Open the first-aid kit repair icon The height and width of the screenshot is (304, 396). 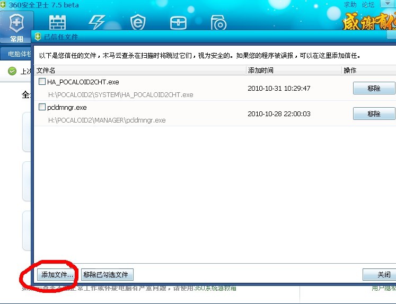click(178, 23)
